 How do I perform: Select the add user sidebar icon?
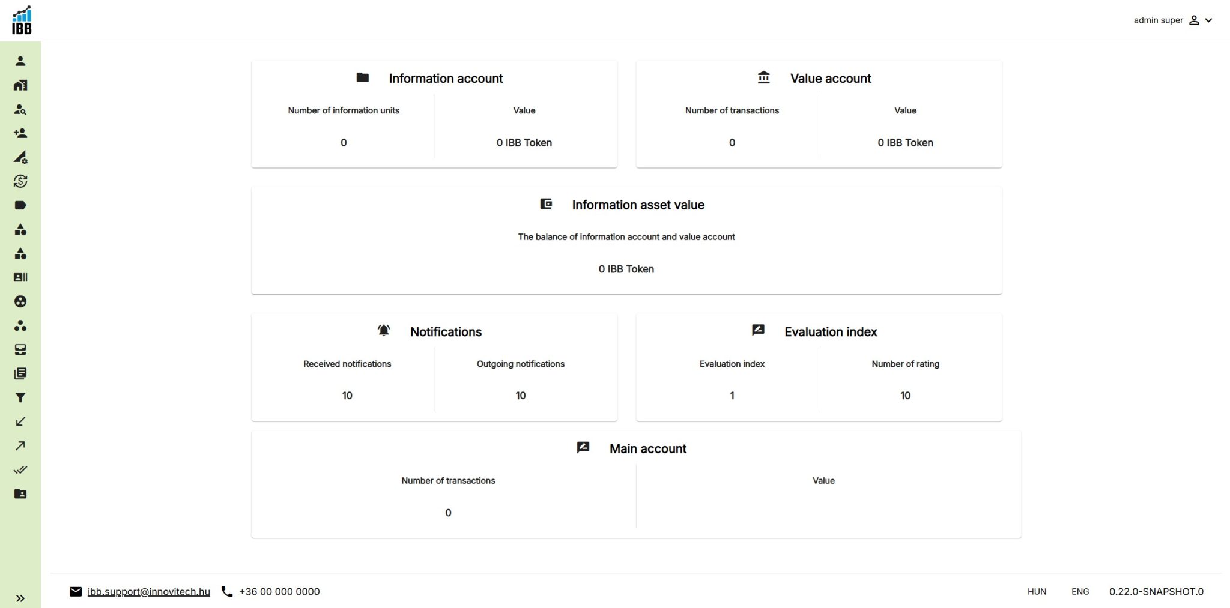pos(20,133)
